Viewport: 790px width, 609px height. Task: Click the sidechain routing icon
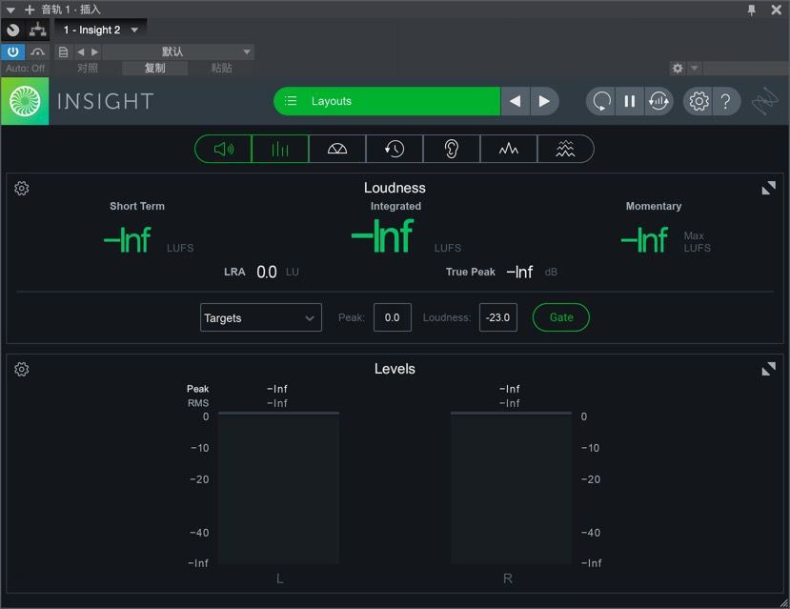(x=37, y=30)
